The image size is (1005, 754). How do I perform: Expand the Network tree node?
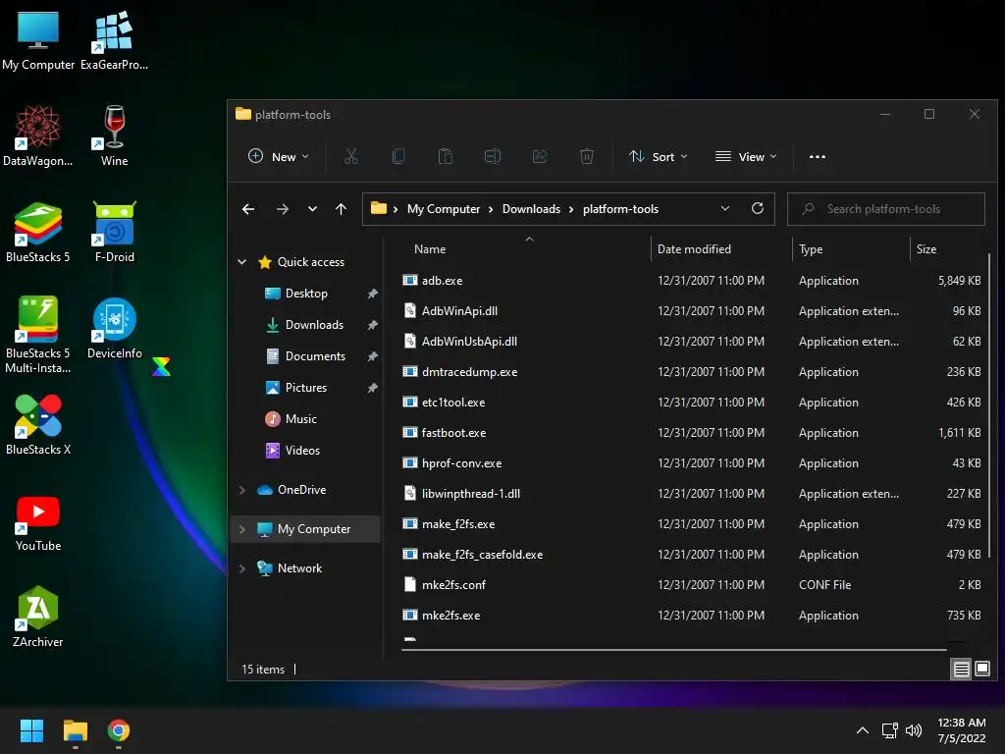point(242,568)
